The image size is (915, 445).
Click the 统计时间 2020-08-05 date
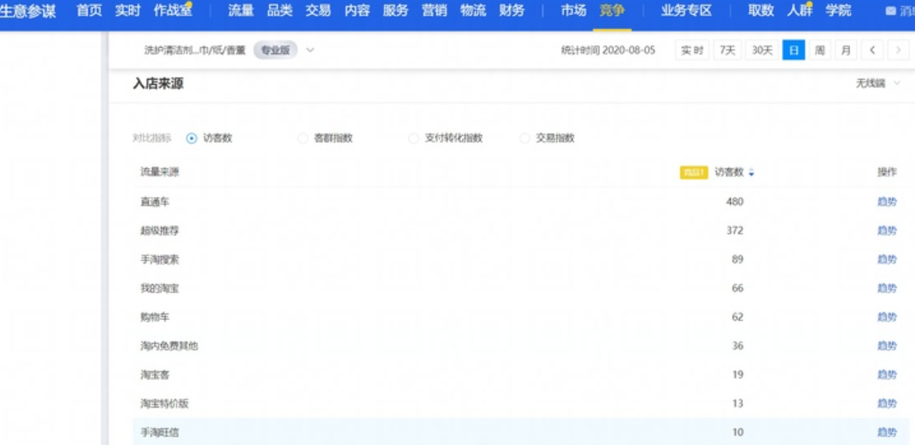coord(608,50)
